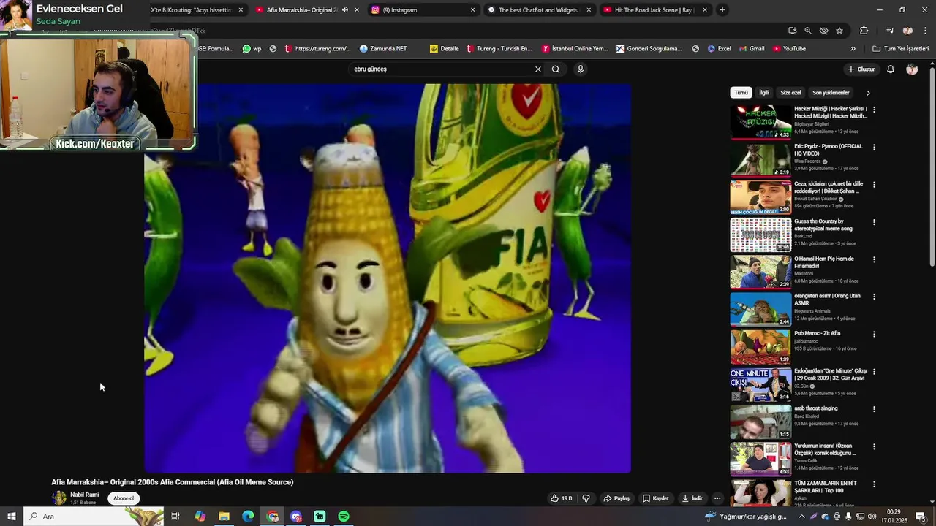Open Guess the Country video thumbnail
The image size is (936, 526).
[x=760, y=235]
